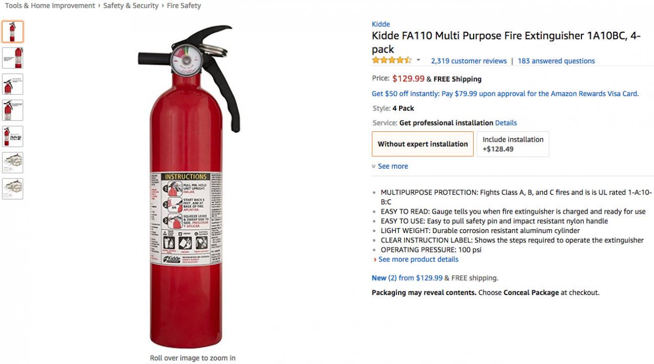Select the first highlighted extinguisher thumbnail
Screen dimensions: 654x364
coord(13,32)
